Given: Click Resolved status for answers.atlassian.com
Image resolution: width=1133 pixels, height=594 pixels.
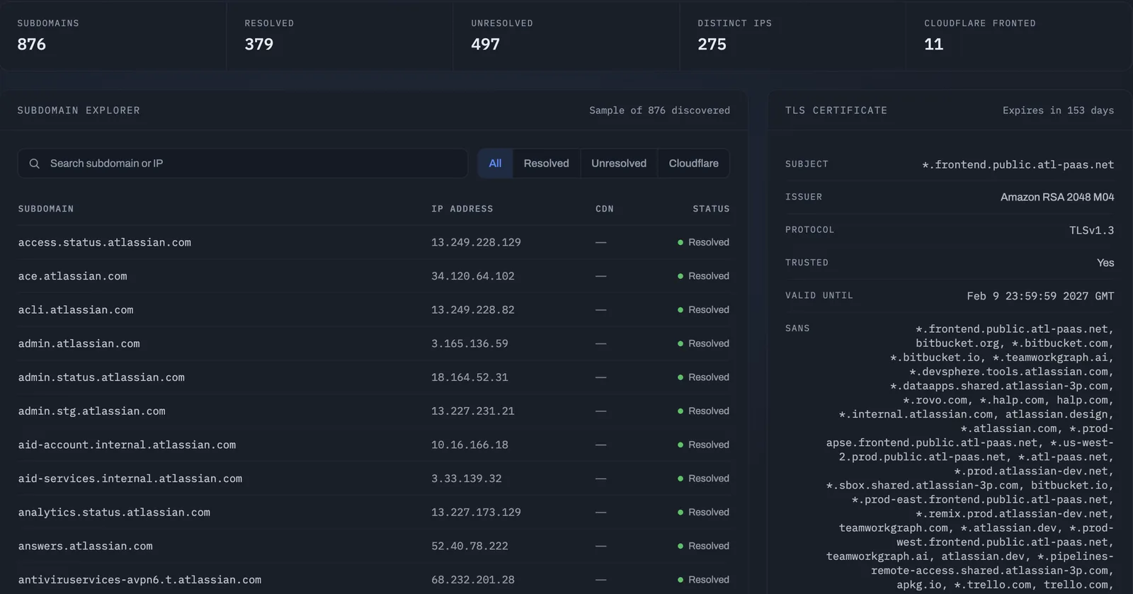Looking at the screenshot, I should coord(703,546).
